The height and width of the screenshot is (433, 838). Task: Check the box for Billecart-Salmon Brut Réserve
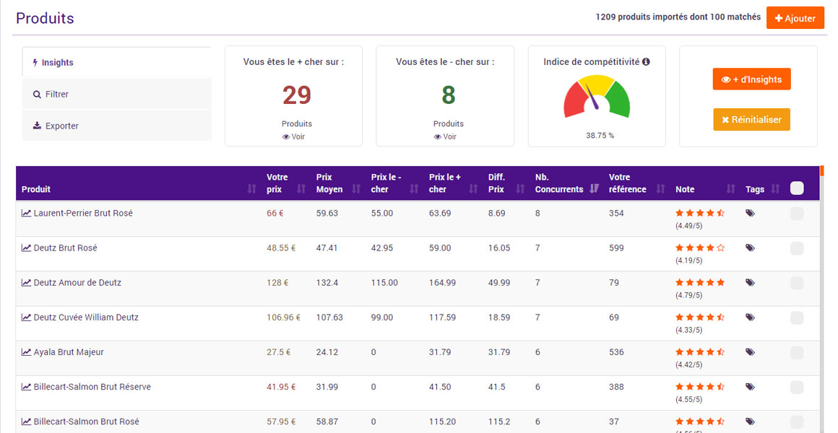pos(797,387)
